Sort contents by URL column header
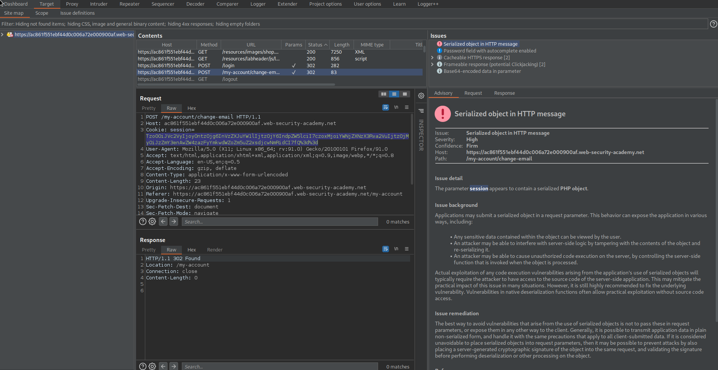 251,45
